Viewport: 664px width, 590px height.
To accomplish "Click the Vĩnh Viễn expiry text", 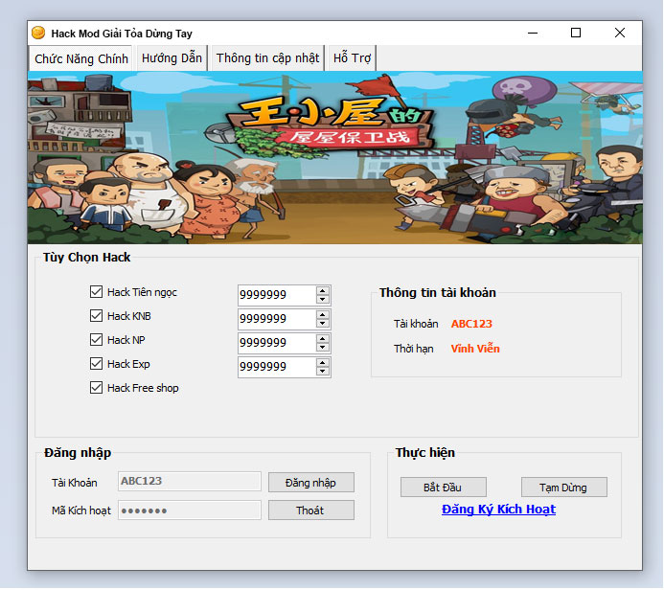I will (x=475, y=349).
